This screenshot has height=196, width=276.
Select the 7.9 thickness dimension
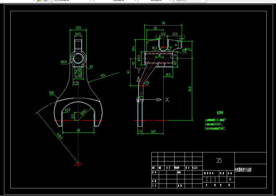[x=140, y=131]
